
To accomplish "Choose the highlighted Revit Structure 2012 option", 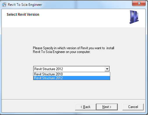I will tap(72, 78).
